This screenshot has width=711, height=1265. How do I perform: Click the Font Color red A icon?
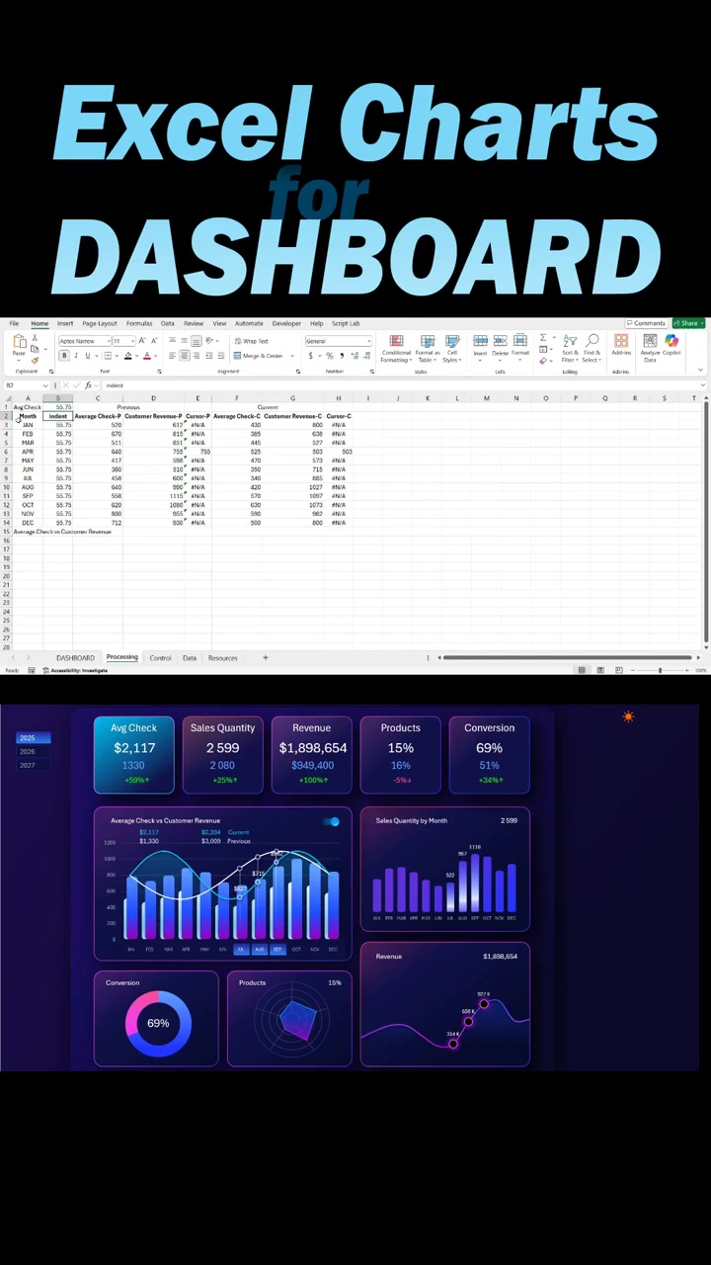146,355
